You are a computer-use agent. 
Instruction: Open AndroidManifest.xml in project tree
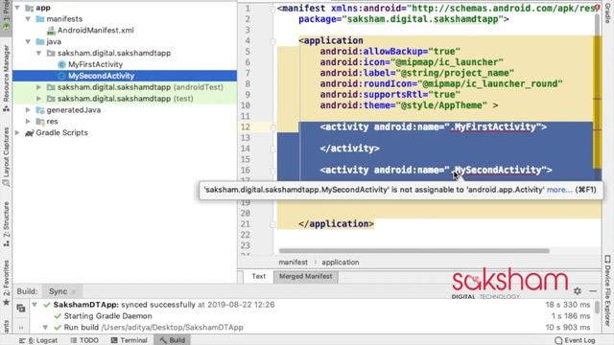click(x=96, y=30)
